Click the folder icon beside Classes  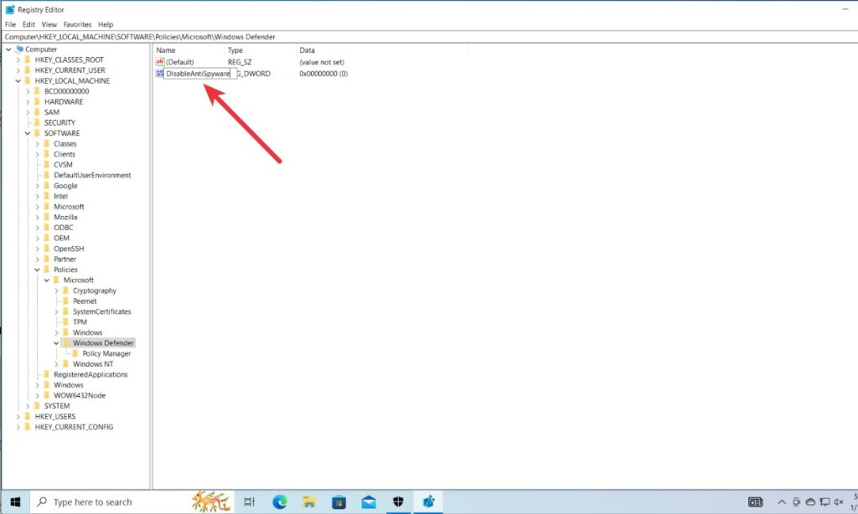click(x=47, y=144)
